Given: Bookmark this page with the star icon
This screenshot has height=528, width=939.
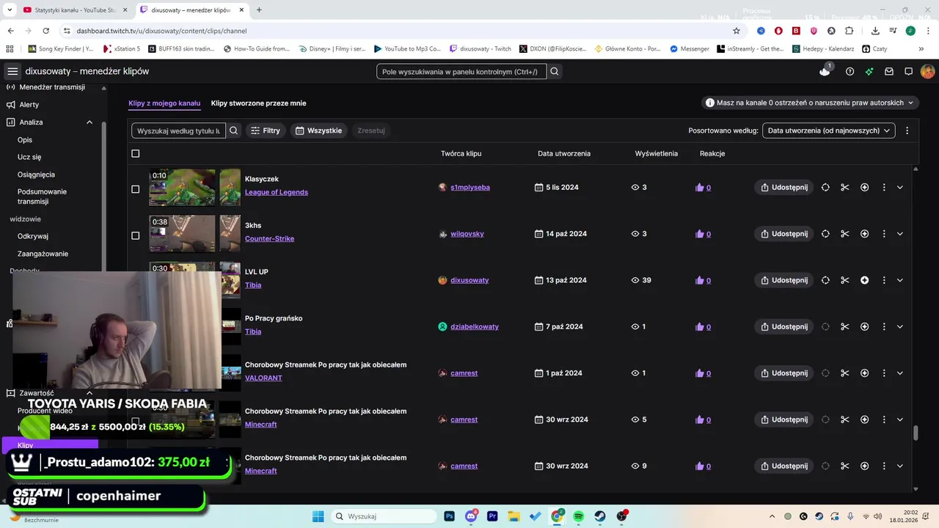Looking at the screenshot, I should tap(737, 31).
